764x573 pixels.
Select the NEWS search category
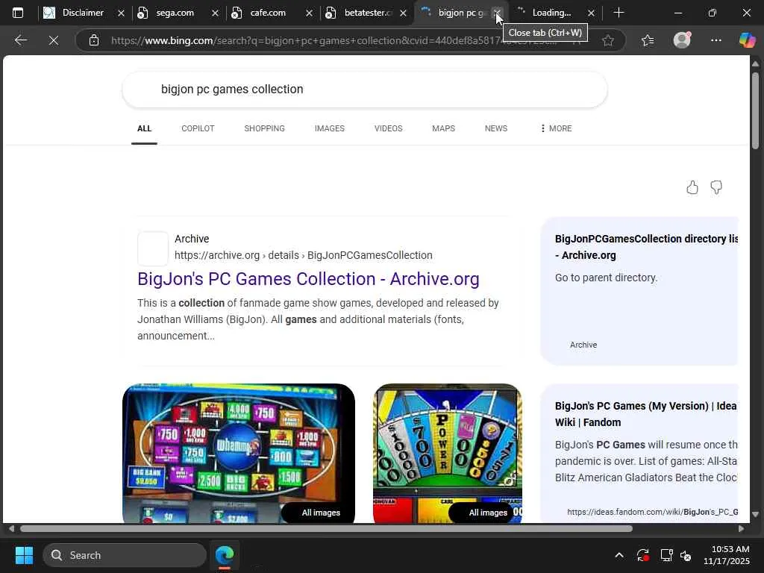[496, 128]
